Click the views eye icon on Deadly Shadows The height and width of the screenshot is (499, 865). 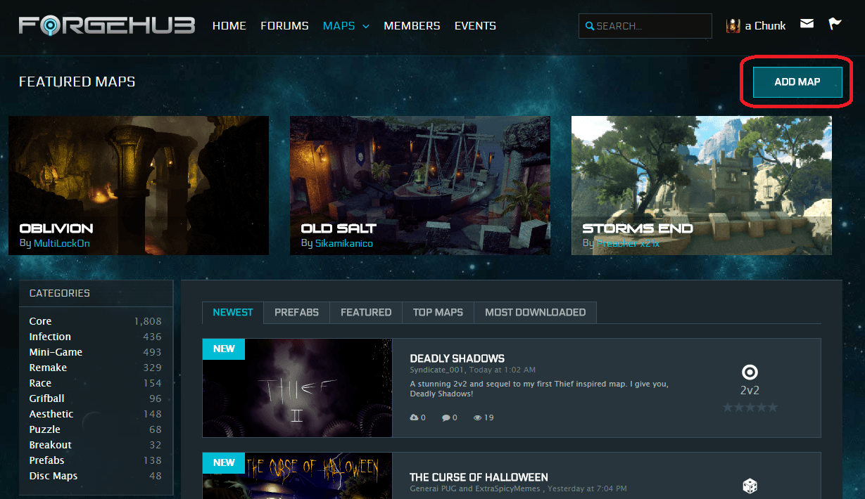478,417
